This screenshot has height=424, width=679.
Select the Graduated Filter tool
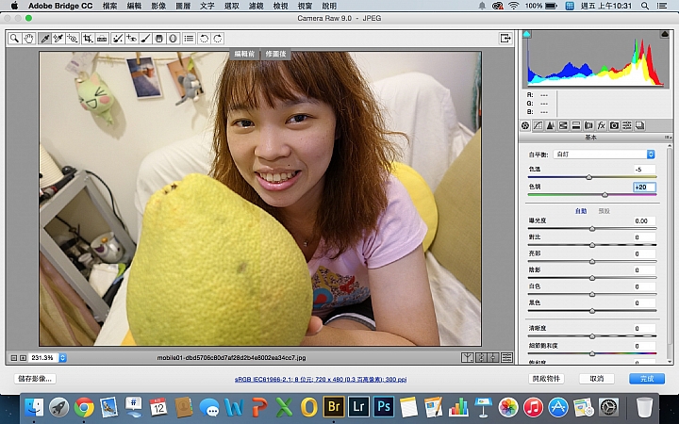[159, 39]
